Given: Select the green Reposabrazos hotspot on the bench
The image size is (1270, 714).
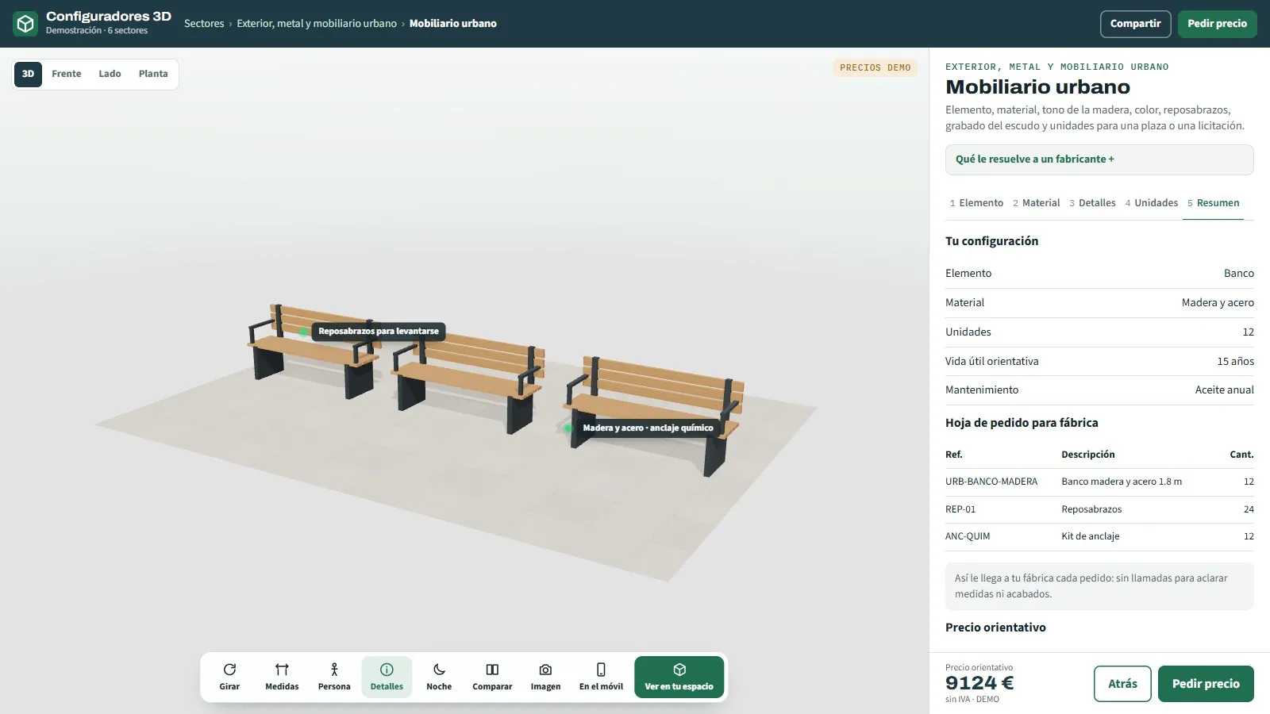Looking at the screenshot, I should [x=304, y=332].
